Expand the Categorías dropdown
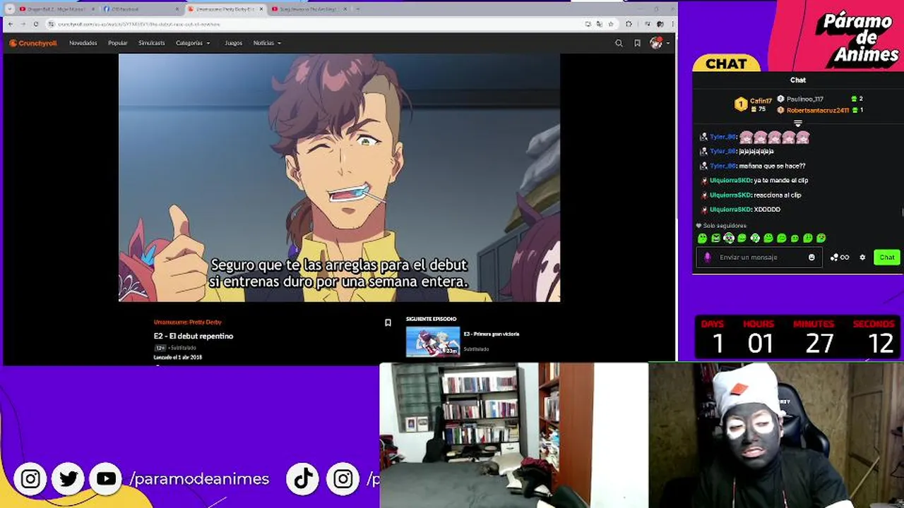Viewport: 904px width, 508px height. coord(193,43)
